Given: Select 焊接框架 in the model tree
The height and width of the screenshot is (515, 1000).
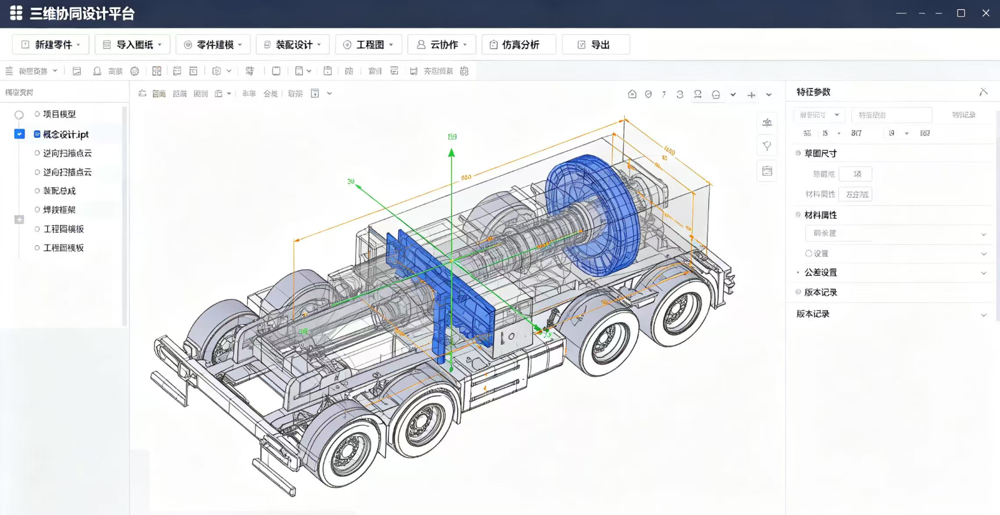Looking at the screenshot, I should click(59, 209).
